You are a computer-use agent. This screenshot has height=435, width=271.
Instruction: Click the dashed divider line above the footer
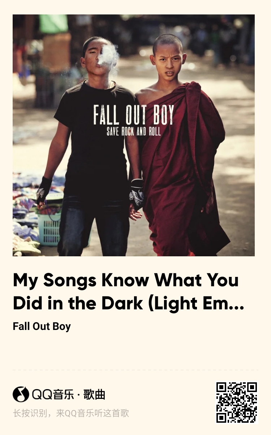point(135,370)
